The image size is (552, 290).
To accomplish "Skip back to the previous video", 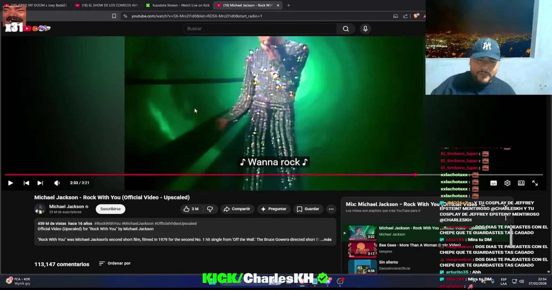I will pos(26,183).
